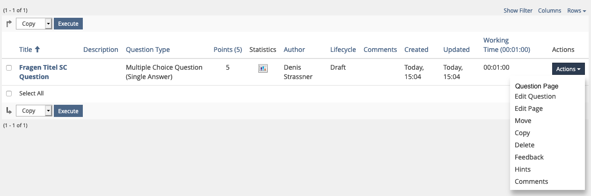Viewport: 591px width, 196px height.
Task: Pick Move from the actions menu
Action: tap(523, 121)
